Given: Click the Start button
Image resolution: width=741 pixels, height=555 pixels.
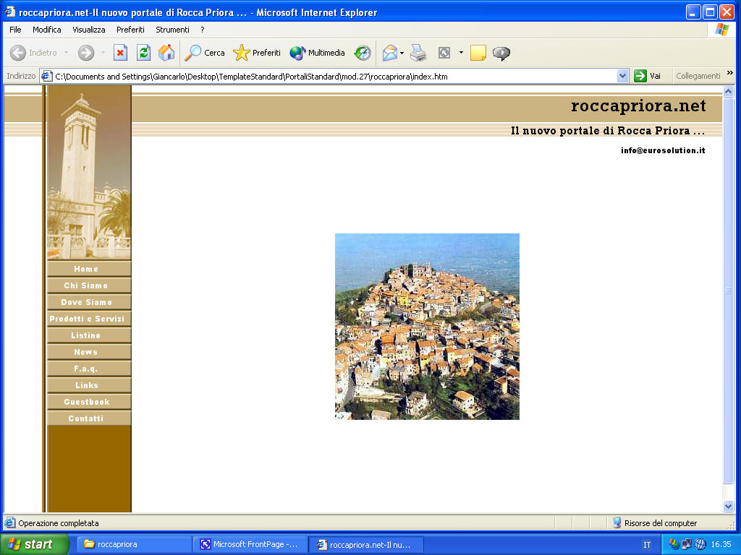Looking at the screenshot, I should 35,544.
